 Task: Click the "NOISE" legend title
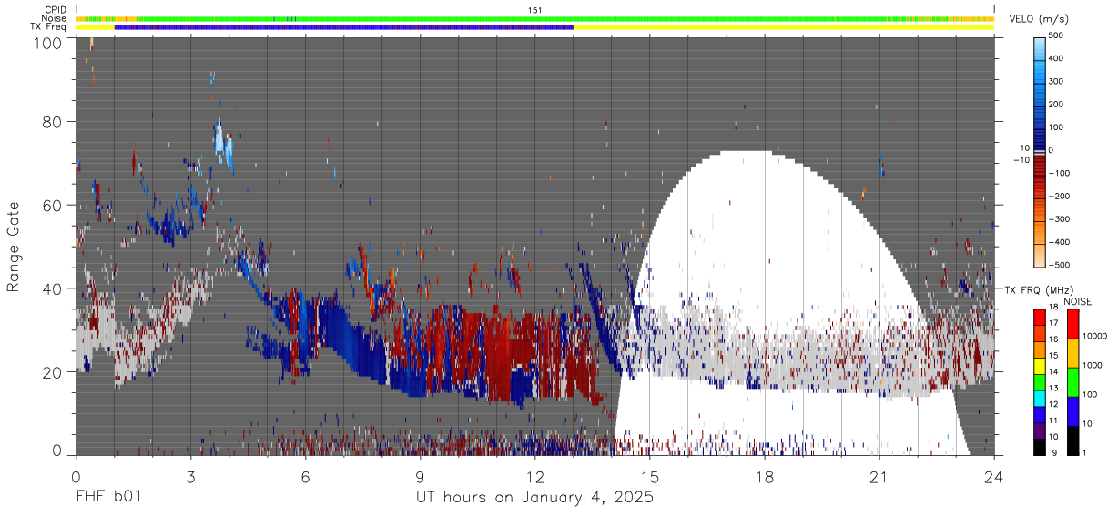click(1078, 301)
